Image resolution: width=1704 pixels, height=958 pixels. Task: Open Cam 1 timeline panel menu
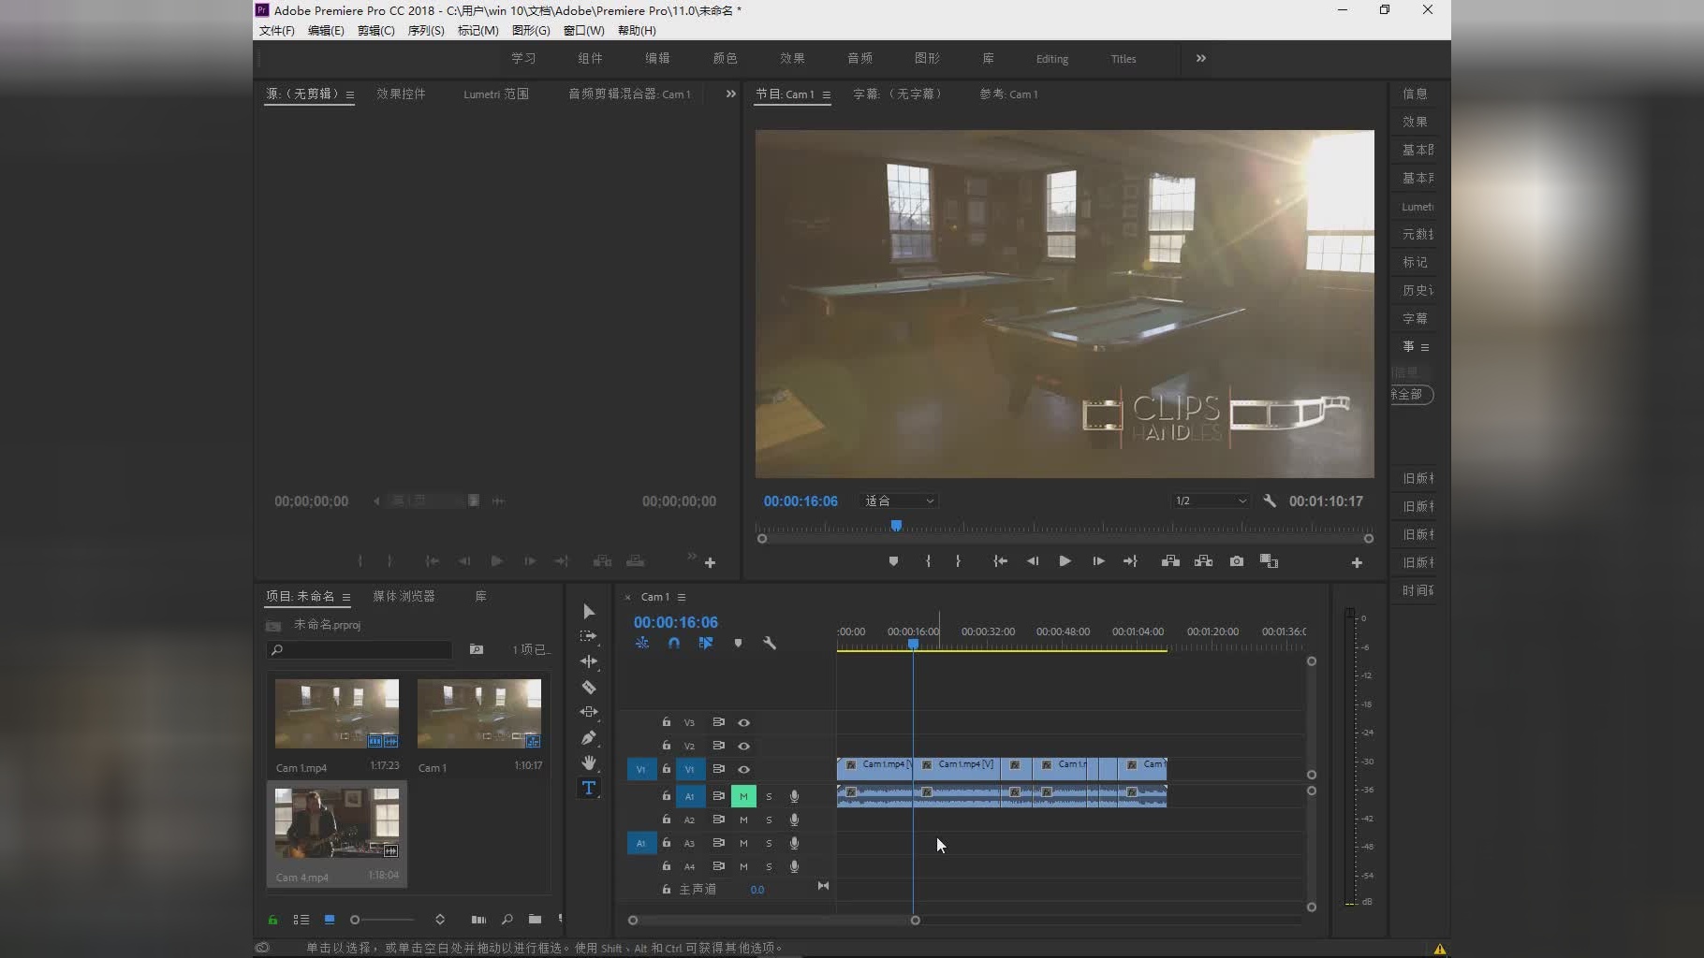(682, 597)
